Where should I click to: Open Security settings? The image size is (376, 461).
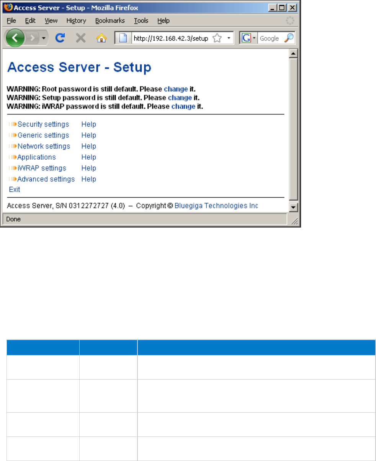click(x=43, y=124)
